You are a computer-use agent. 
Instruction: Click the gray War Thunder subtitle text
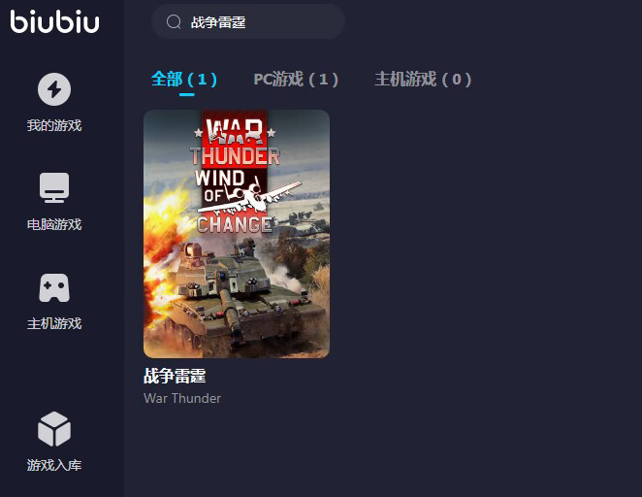182,398
